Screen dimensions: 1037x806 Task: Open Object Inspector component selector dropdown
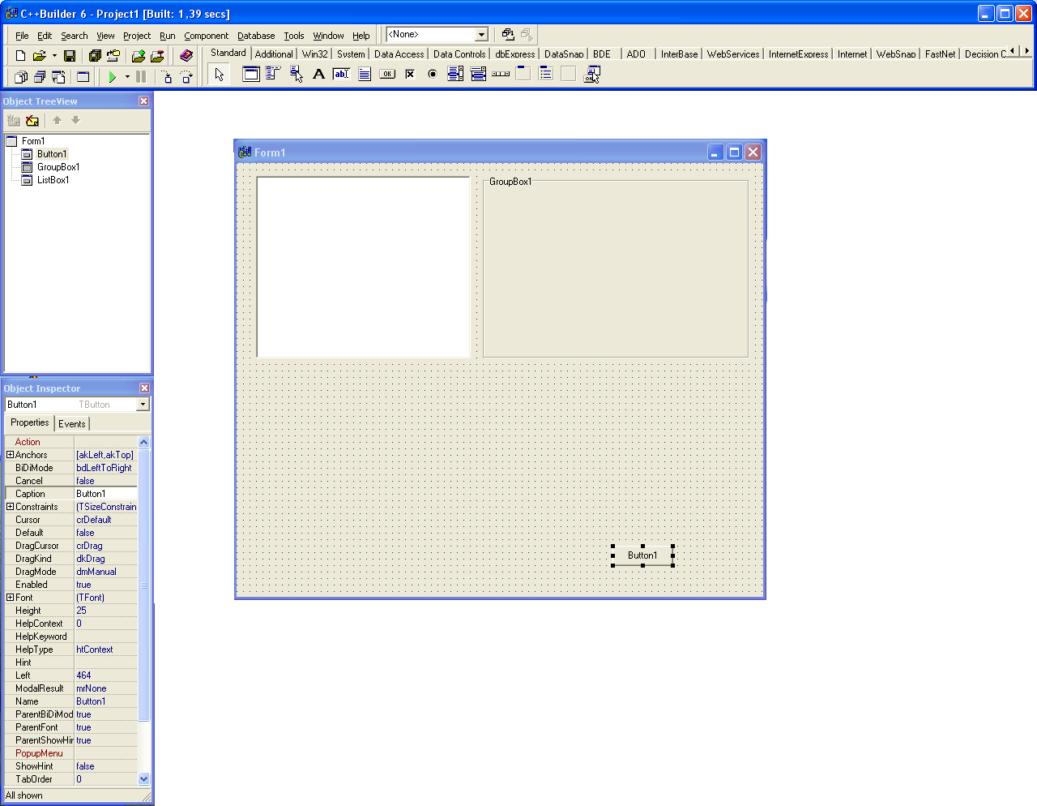coord(143,405)
